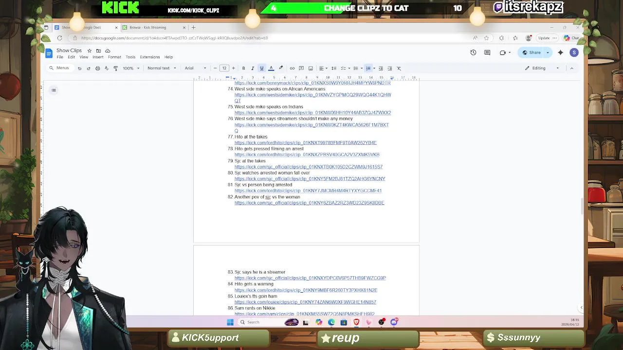Open the Edit menu
The width and height of the screenshot is (623, 350).
pos(72,57)
